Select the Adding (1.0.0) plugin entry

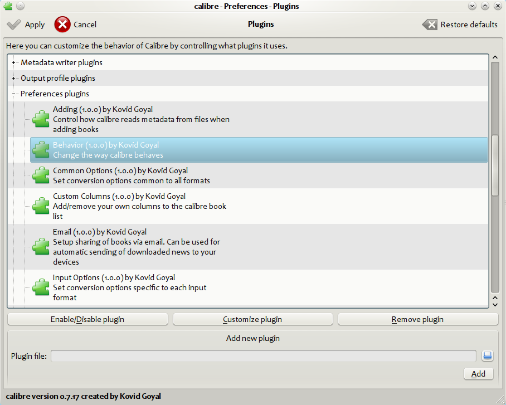point(259,119)
